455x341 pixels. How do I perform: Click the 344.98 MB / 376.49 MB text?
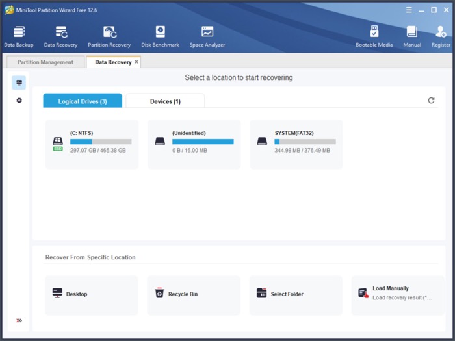302,151
